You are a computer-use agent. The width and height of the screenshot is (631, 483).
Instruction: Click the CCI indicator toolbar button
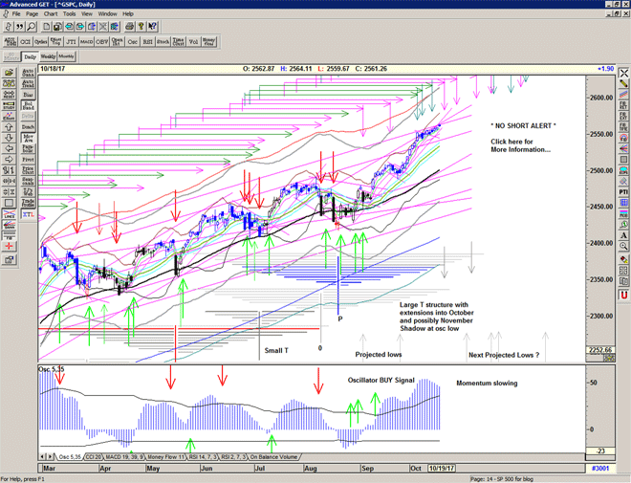27,42
